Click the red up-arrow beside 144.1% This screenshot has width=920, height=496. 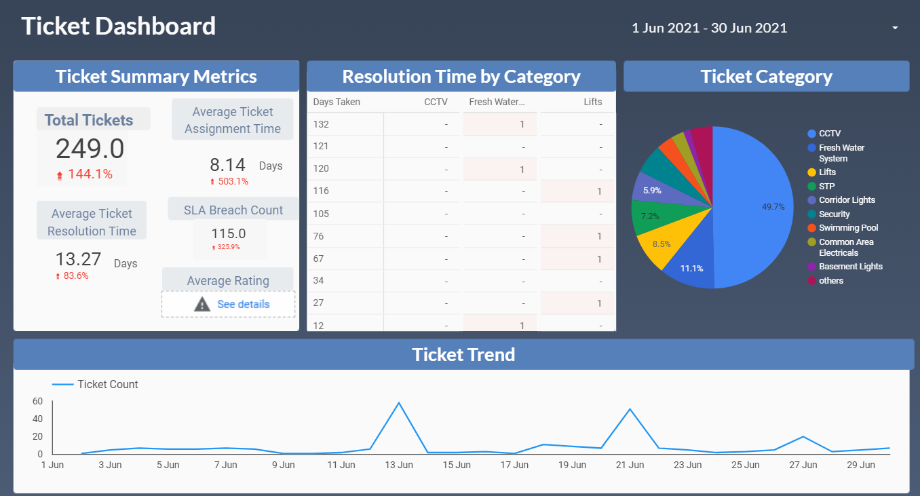coord(60,175)
